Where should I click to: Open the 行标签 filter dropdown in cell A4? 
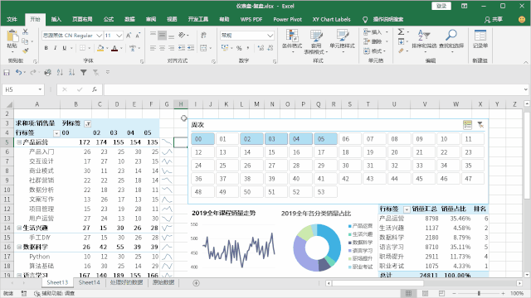pyautogui.click(x=56, y=133)
